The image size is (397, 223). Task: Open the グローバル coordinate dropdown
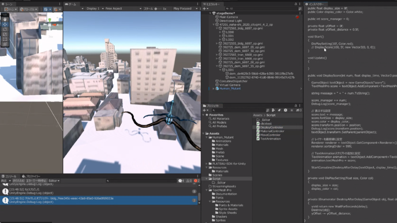tap(28, 9)
